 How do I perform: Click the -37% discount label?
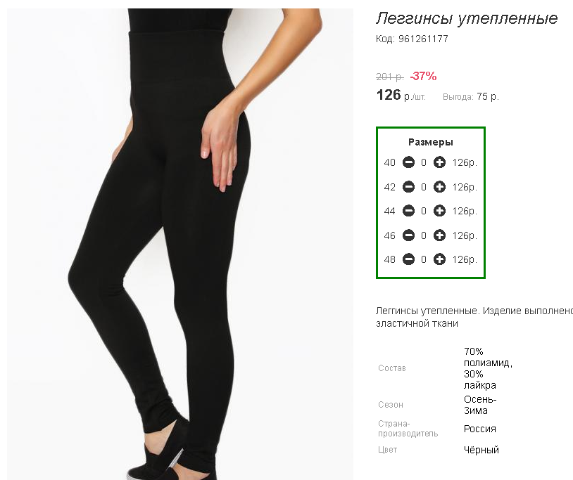(423, 76)
